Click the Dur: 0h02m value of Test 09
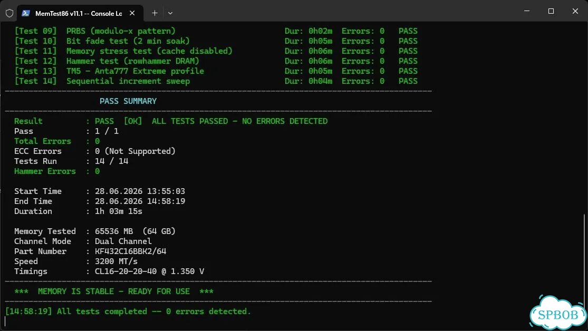This screenshot has height=331, width=588. click(309, 31)
